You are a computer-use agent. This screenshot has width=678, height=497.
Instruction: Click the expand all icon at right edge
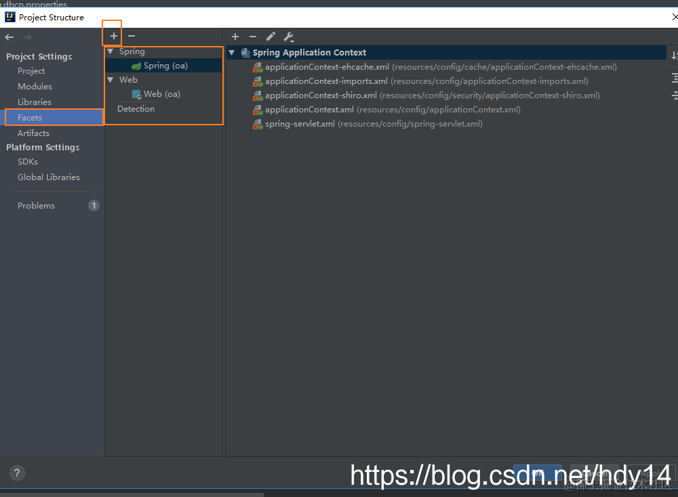[x=675, y=78]
